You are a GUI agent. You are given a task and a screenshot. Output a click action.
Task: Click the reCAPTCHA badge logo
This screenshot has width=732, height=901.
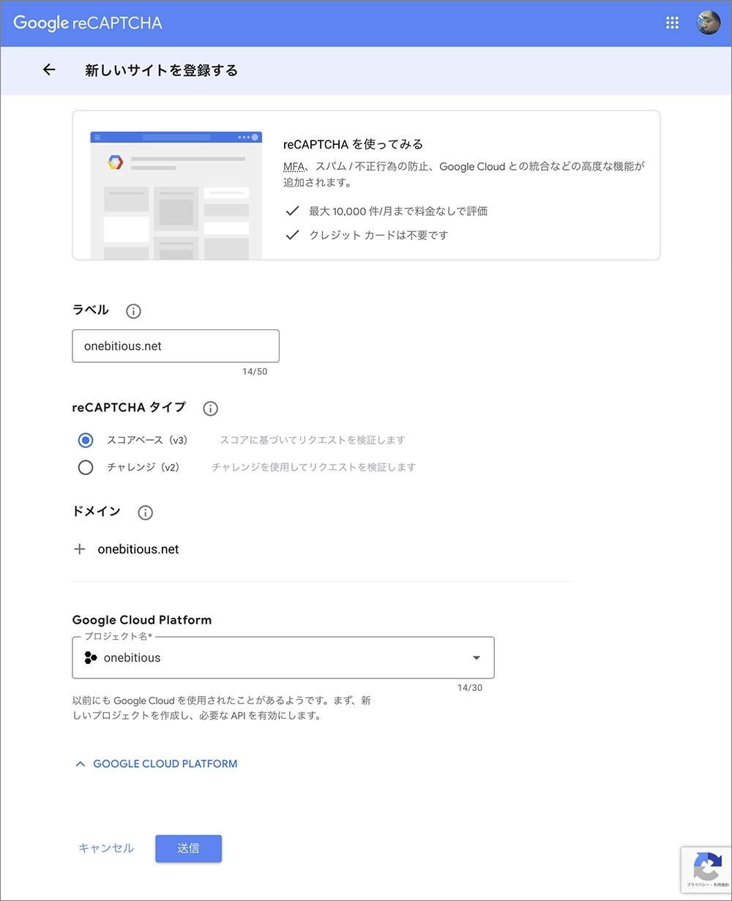pos(706,867)
